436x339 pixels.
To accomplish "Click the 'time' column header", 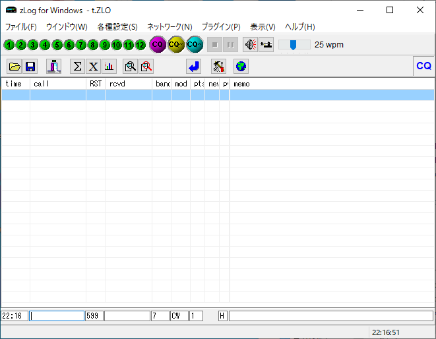I will 16,84.
